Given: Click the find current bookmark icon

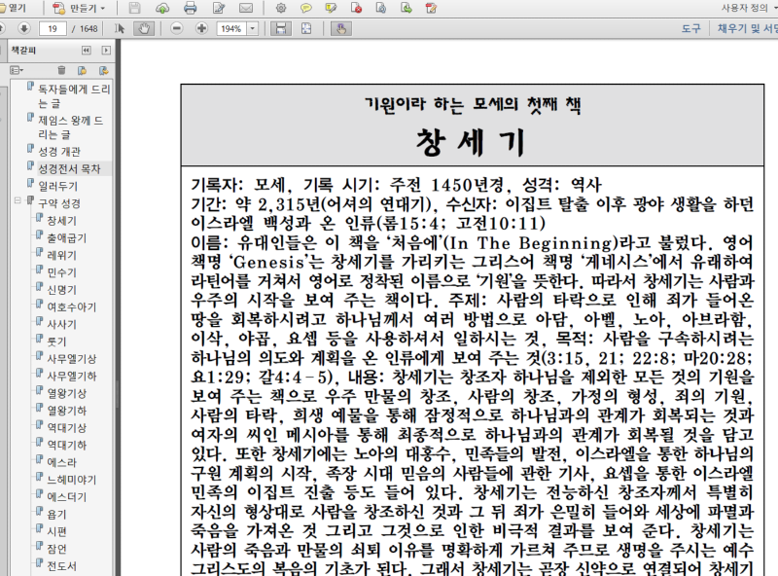Looking at the screenshot, I should [x=103, y=70].
